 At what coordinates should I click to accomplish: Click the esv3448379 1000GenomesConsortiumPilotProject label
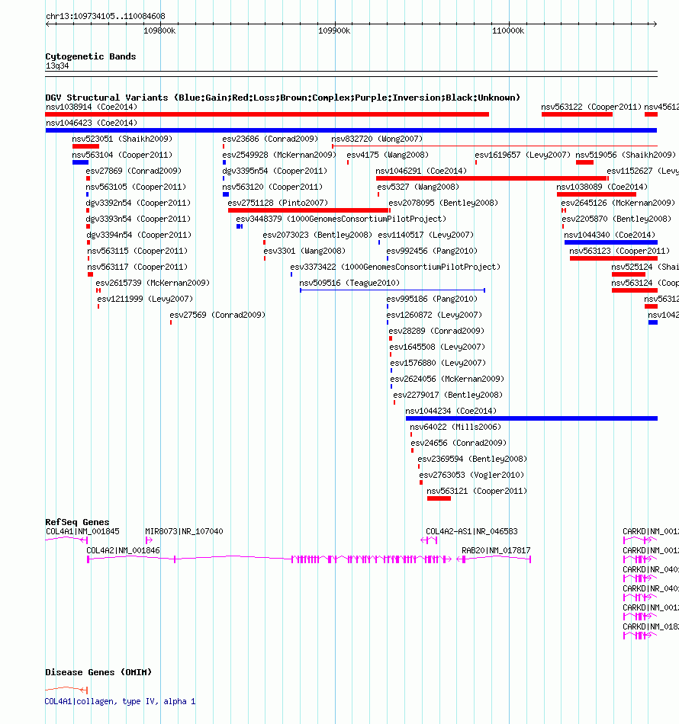(341, 219)
